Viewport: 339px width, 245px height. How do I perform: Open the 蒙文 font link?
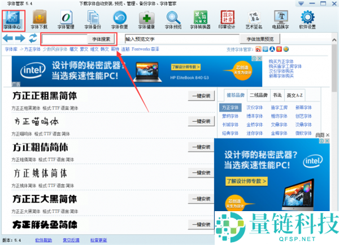(84, 49)
